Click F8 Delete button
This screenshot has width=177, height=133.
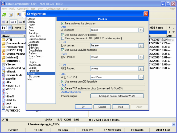[x=137, y=130]
